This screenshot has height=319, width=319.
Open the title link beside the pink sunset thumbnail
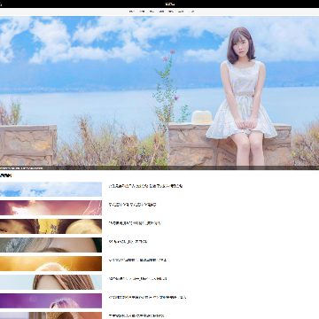(132, 205)
